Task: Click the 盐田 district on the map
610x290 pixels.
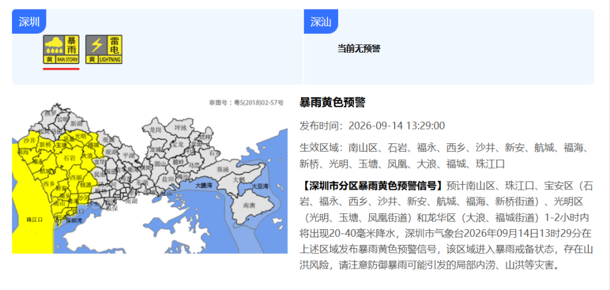Action: (x=168, y=179)
